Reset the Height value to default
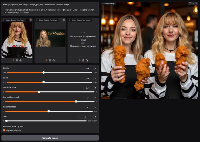 tap(95, 68)
